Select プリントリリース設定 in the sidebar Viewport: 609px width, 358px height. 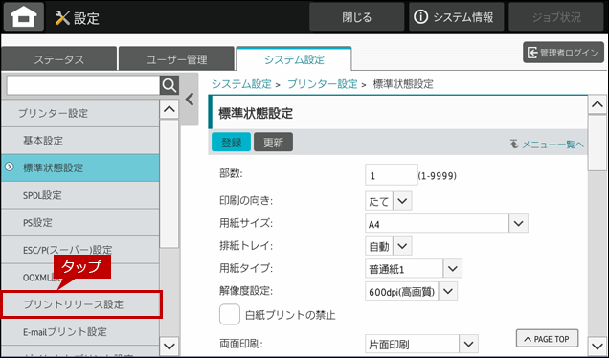tap(80, 304)
